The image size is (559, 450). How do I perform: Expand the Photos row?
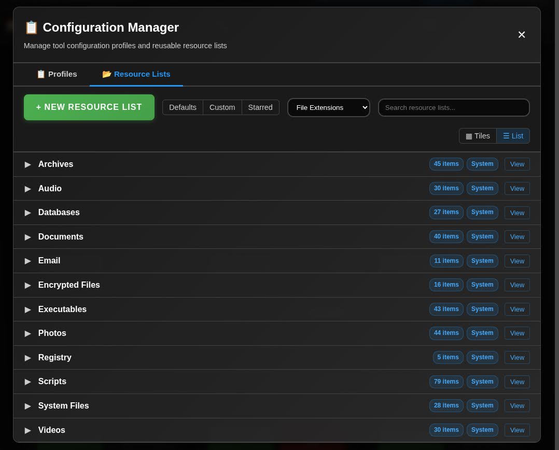[27, 333]
